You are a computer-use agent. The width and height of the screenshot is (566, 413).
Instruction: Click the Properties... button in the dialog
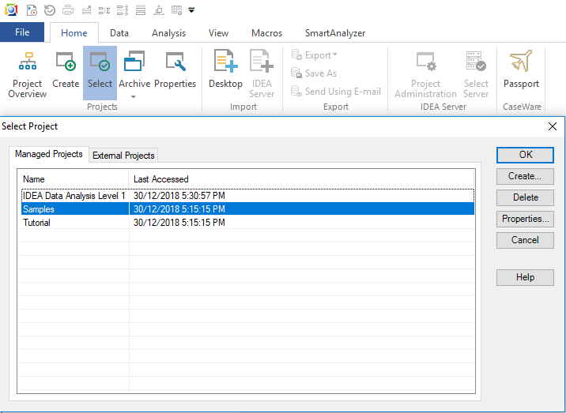tap(525, 219)
